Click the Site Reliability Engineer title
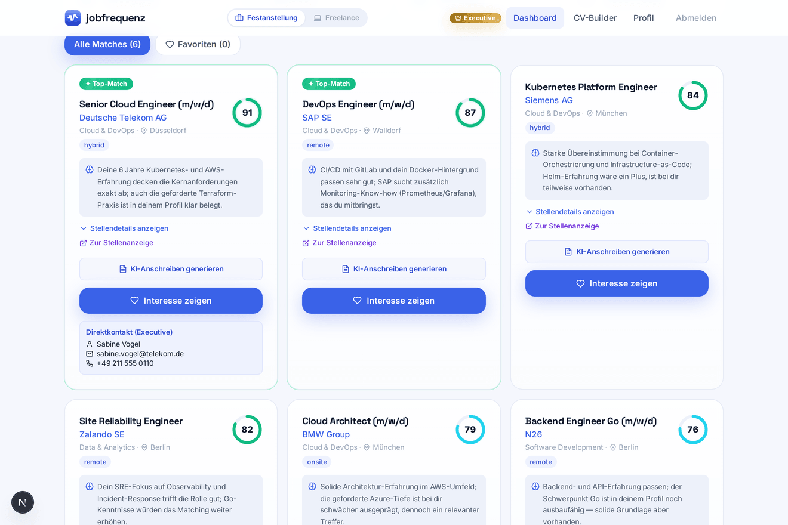Screen dimensions: 788x525 (131, 421)
